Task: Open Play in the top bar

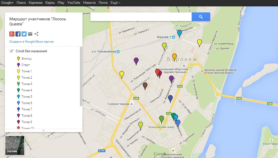Action: tap(61, 3)
